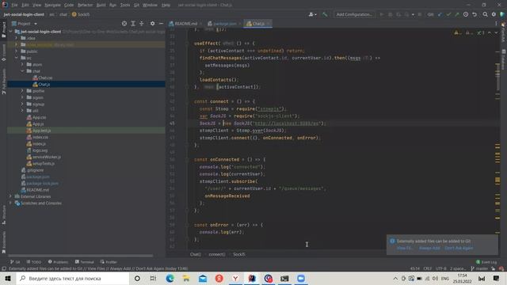507x285 pixels.
Task: Click the Run play icon
Action: pyautogui.click(x=382, y=14)
